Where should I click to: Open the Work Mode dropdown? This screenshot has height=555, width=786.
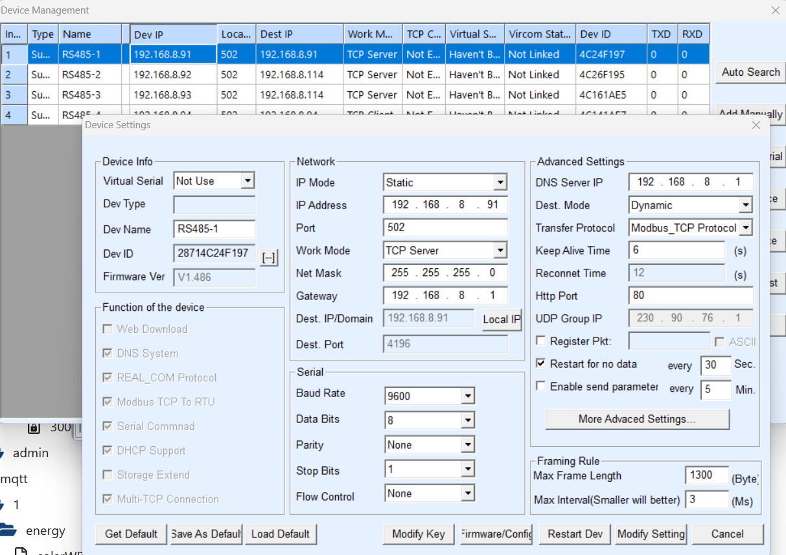pos(500,251)
